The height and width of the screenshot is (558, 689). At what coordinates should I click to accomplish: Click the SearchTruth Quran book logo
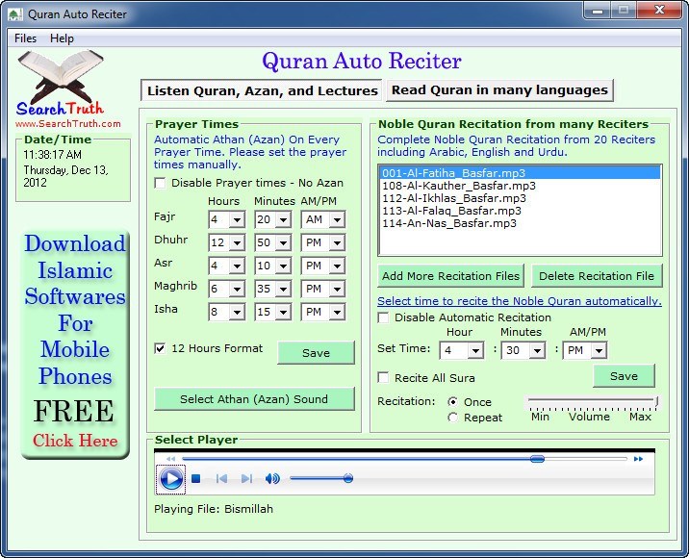click(61, 81)
